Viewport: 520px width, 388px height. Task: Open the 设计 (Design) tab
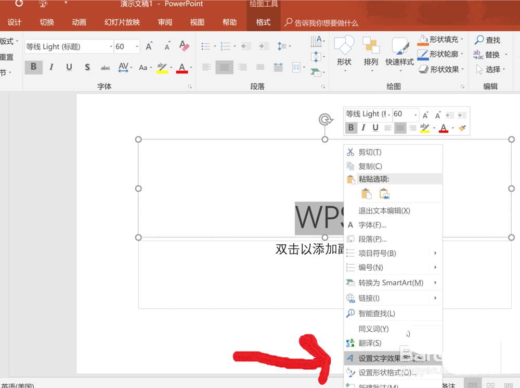(x=14, y=22)
